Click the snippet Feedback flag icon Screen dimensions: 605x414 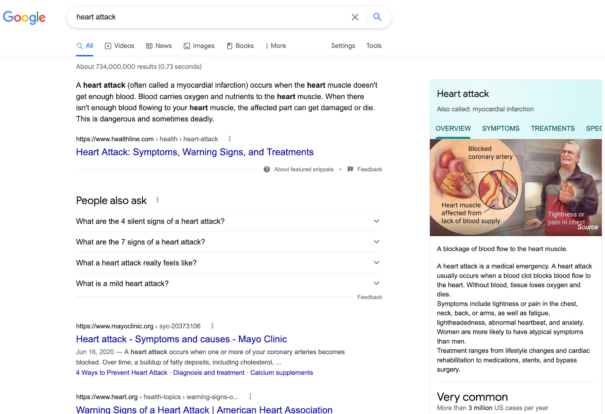coord(350,169)
